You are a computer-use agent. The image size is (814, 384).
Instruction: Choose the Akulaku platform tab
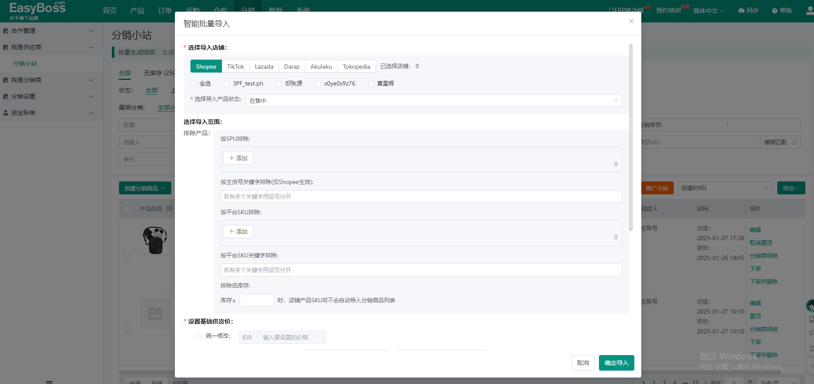click(321, 67)
